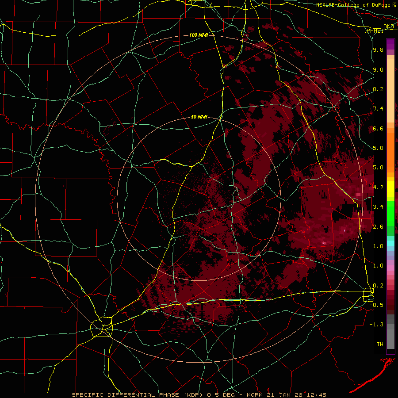Click the 50 NMI range ring label
Image resolution: width=398 pixels, height=398 pixels.
[x=199, y=117]
